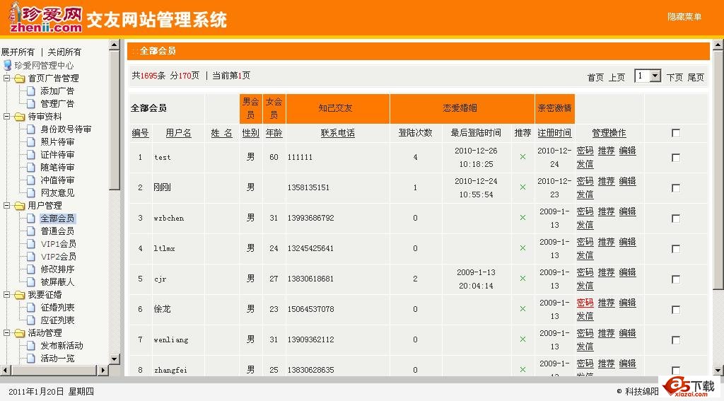Click page icon beside 征婚列表
The height and width of the screenshot is (401, 724).
tap(31, 307)
